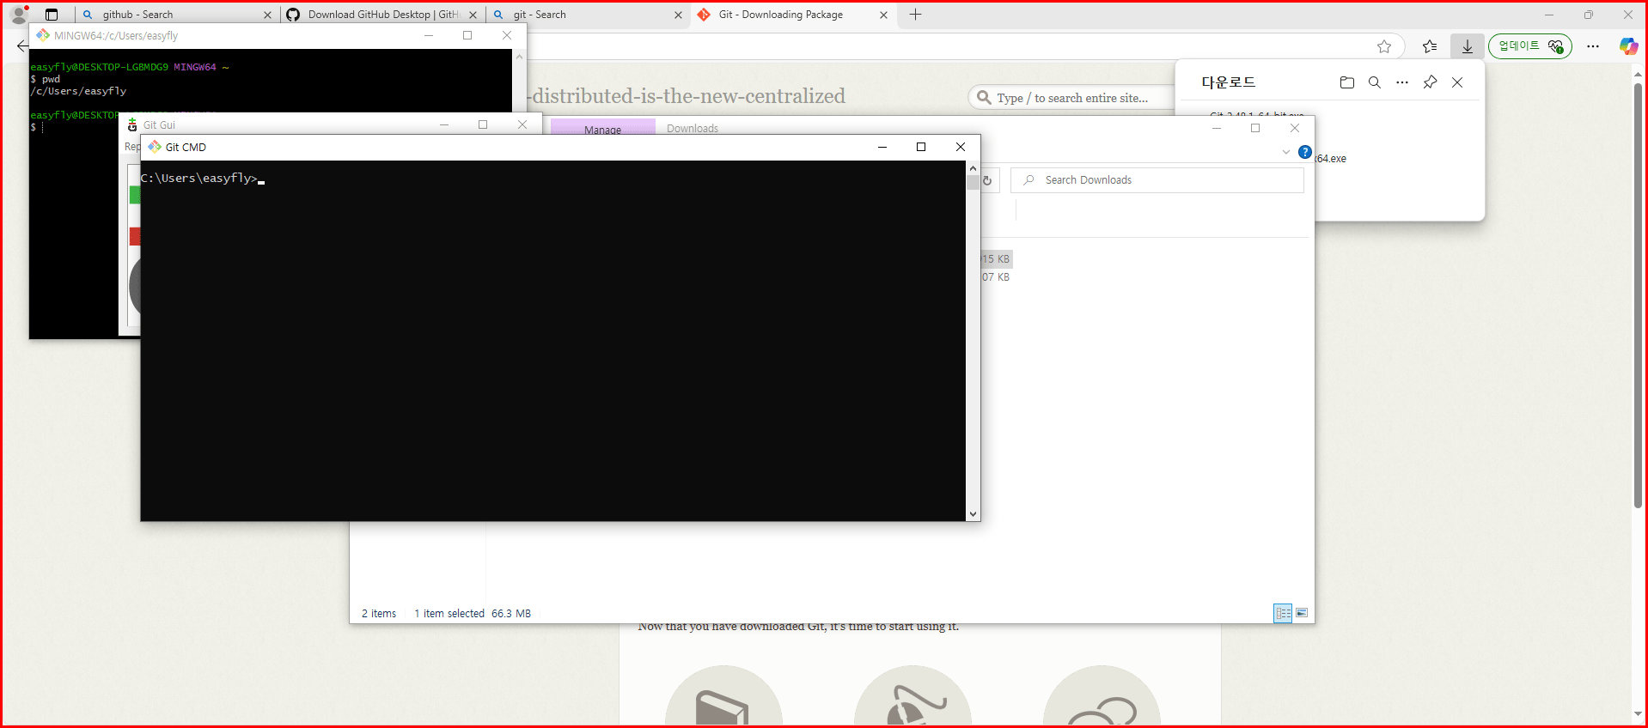This screenshot has height=728, width=1648.
Task: Close the Git CMD window
Action: point(961,147)
